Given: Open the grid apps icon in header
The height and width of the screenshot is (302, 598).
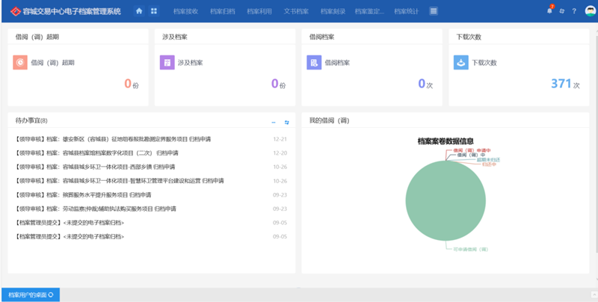Looking at the screenshot, I should [x=154, y=11].
